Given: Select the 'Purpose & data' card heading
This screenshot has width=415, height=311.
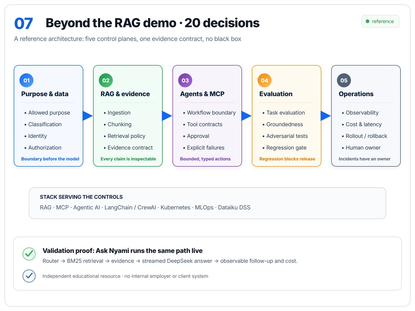Looking at the screenshot, I should click(x=45, y=94).
